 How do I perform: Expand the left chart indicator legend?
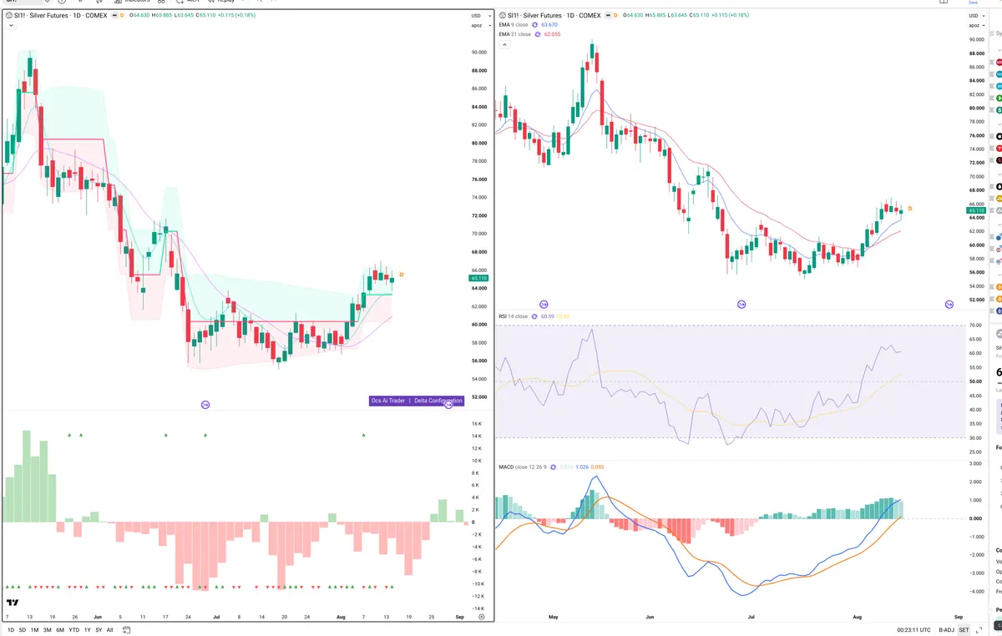(10, 26)
